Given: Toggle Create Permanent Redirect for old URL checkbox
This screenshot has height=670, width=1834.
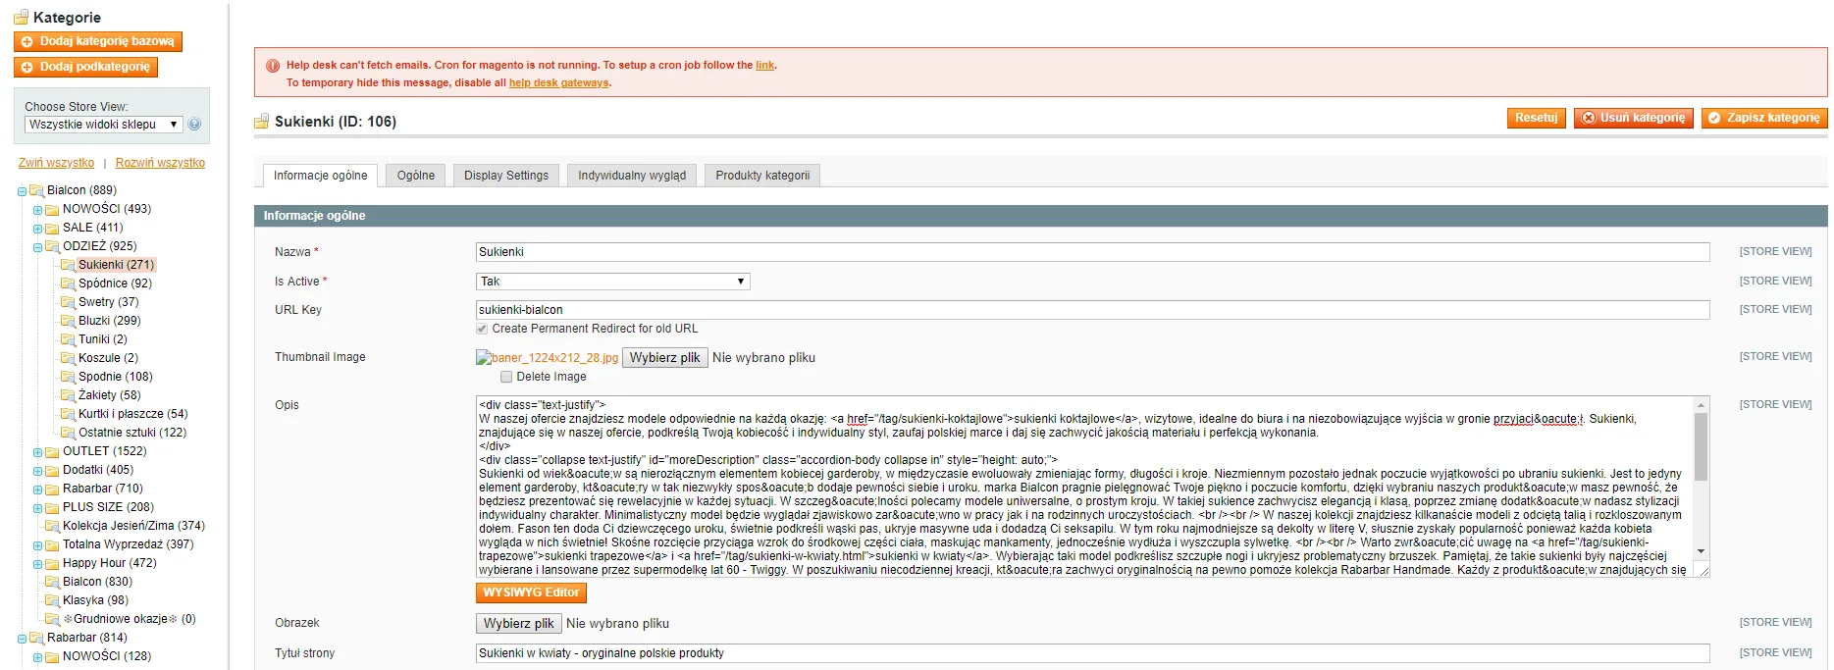Looking at the screenshot, I should 482,329.
